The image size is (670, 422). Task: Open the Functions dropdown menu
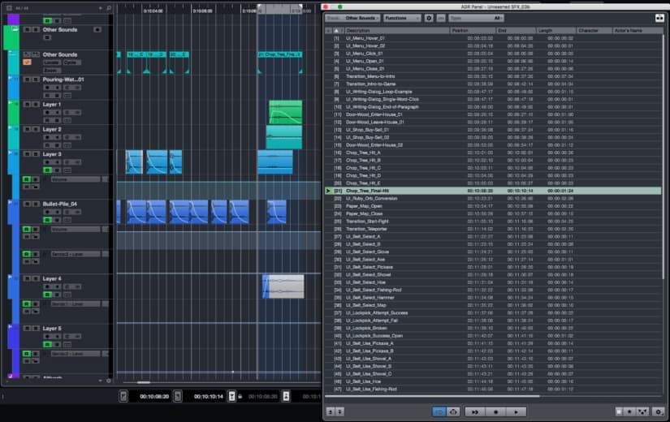(402, 18)
